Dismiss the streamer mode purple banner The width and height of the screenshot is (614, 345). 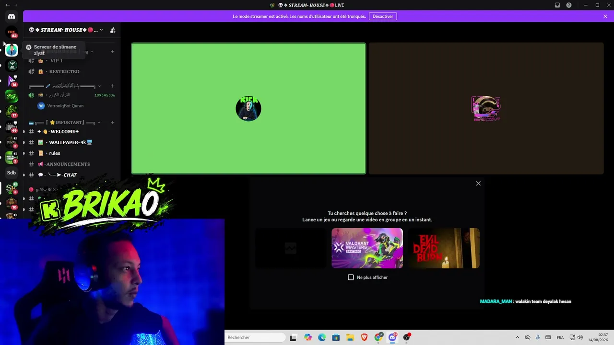[x=605, y=16]
